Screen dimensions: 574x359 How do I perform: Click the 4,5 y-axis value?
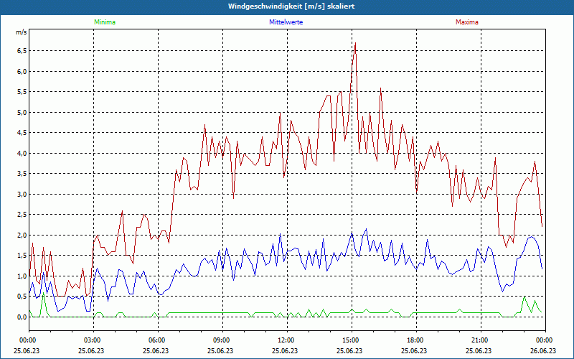point(22,133)
